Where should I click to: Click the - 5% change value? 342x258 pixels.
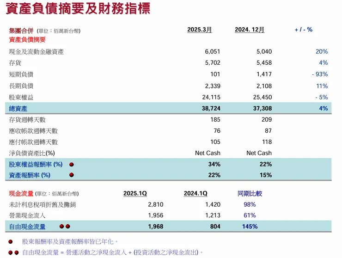(322, 97)
